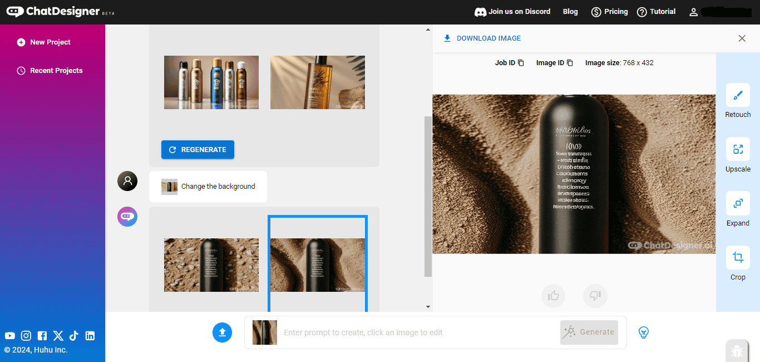Viewport: 760px width, 362px height.
Task: Click the Generate button
Action: click(589, 332)
